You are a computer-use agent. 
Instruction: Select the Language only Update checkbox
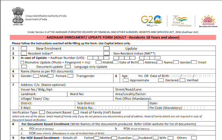pyautogui.click(x=68, y=66)
